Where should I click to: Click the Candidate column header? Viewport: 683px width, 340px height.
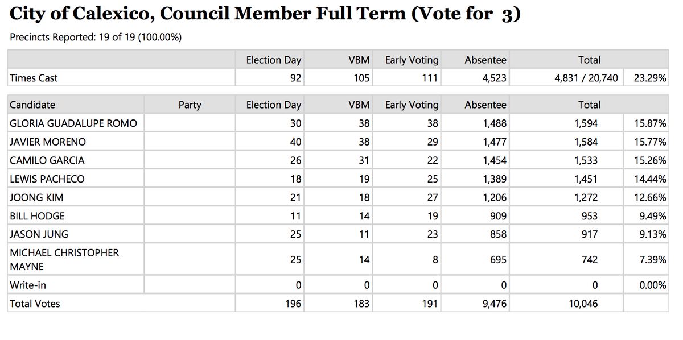[x=32, y=105]
